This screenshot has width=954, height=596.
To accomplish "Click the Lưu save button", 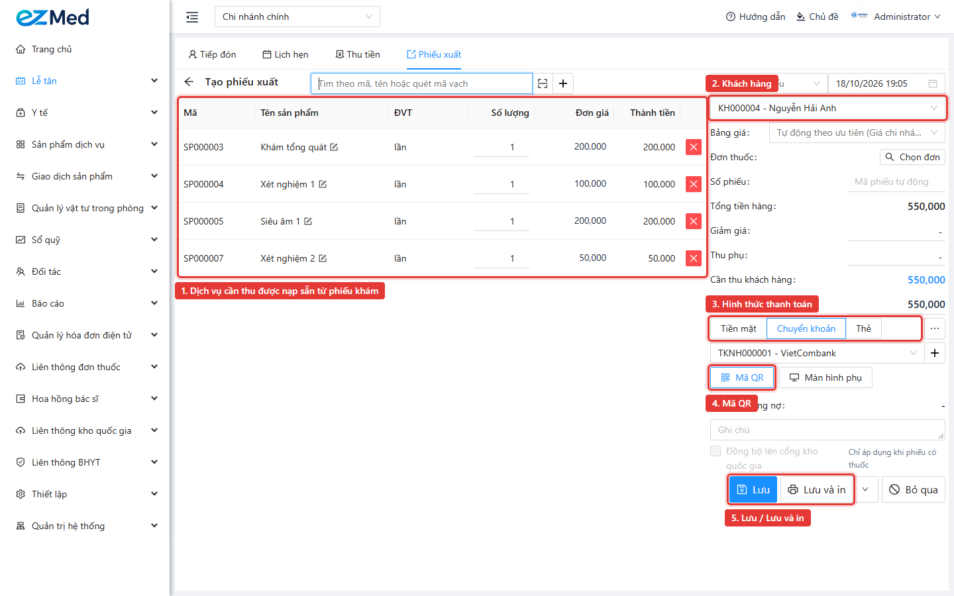I will click(753, 490).
